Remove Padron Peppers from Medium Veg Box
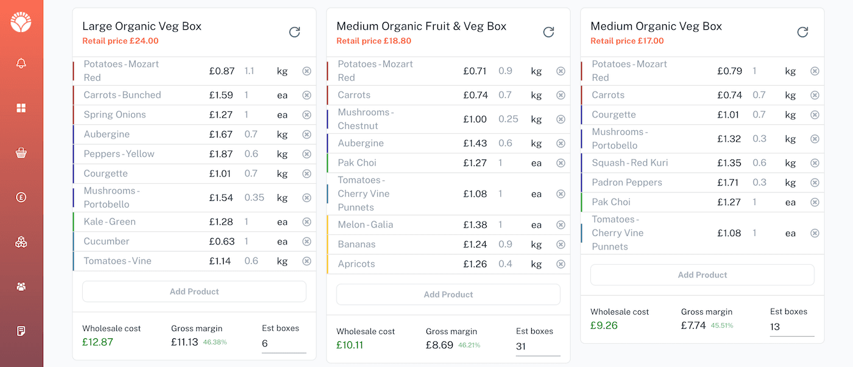Viewport: 853px width, 367px height. (815, 183)
